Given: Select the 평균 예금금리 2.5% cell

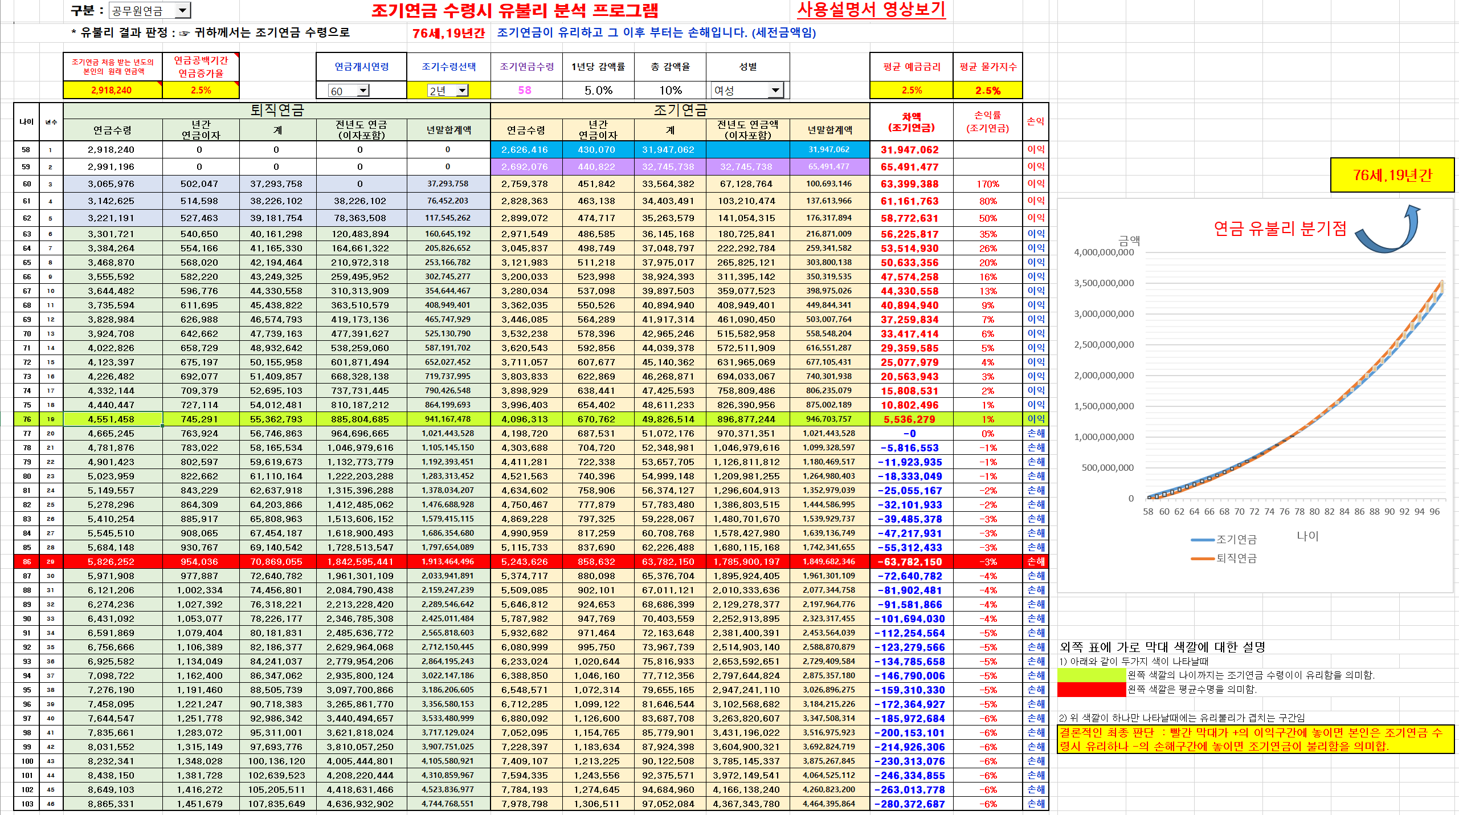Looking at the screenshot, I should tap(911, 90).
